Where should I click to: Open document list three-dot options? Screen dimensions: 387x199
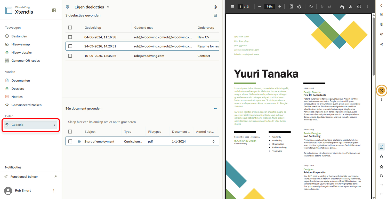[215, 109]
